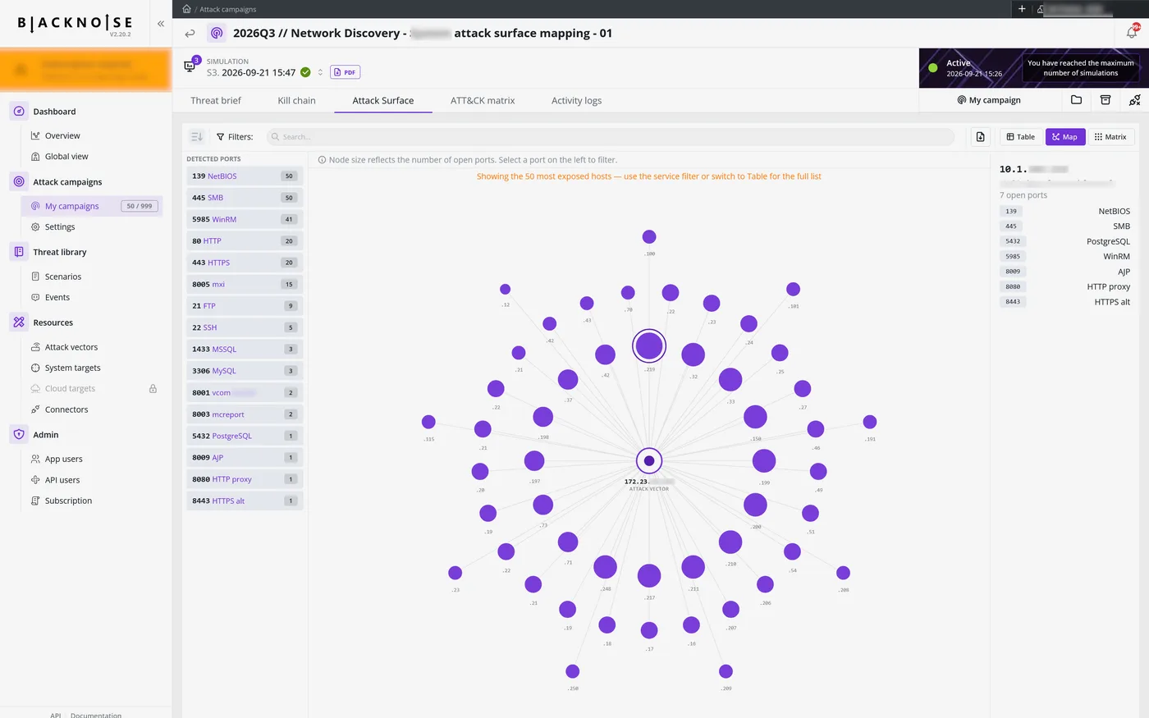1149x718 pixels.
Task: Switch to Table view
Action: pyautogui.click(x=1020, y=137)
